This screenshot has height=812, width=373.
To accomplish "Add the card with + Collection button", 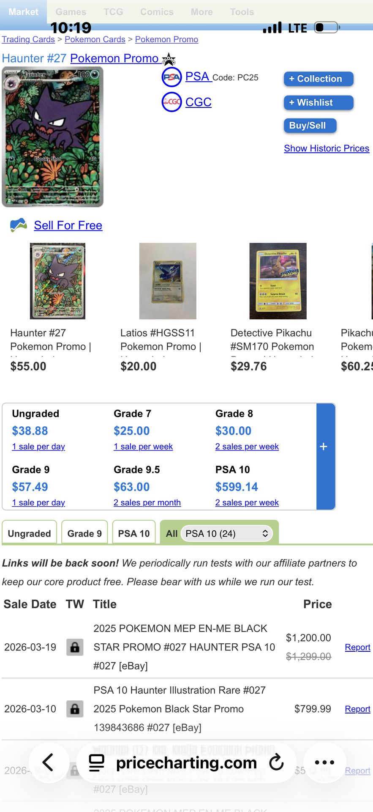I will pos(319,79).
